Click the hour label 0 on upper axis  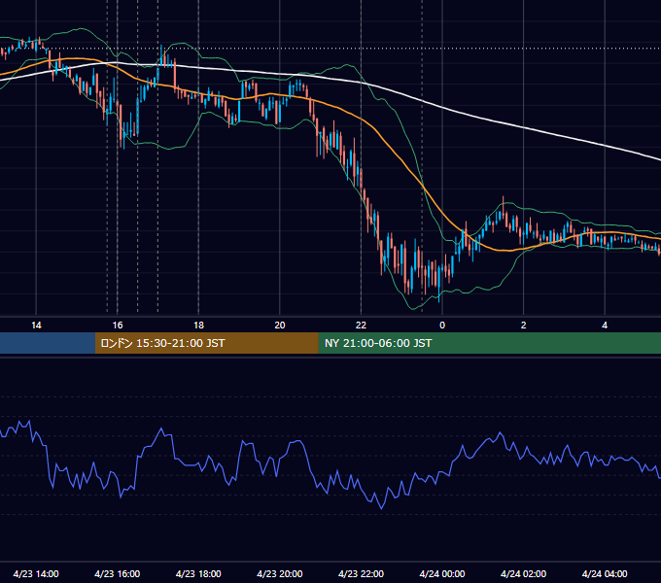click(442, 326)
